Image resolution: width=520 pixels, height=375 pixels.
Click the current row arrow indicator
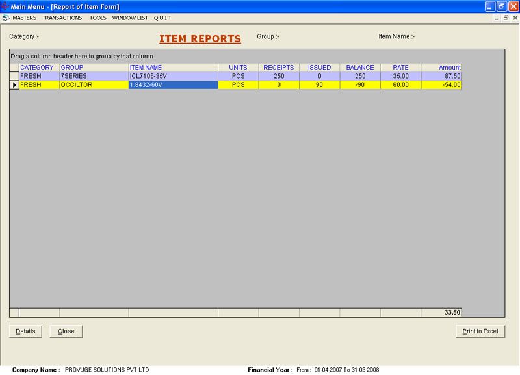pyautogui.click(x=14, y=85)
